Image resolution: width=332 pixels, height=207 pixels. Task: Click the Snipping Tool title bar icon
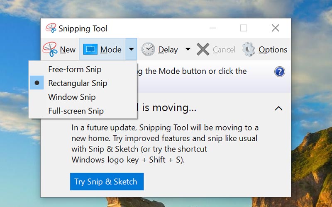pyautogui.click(x=51, y=28)
